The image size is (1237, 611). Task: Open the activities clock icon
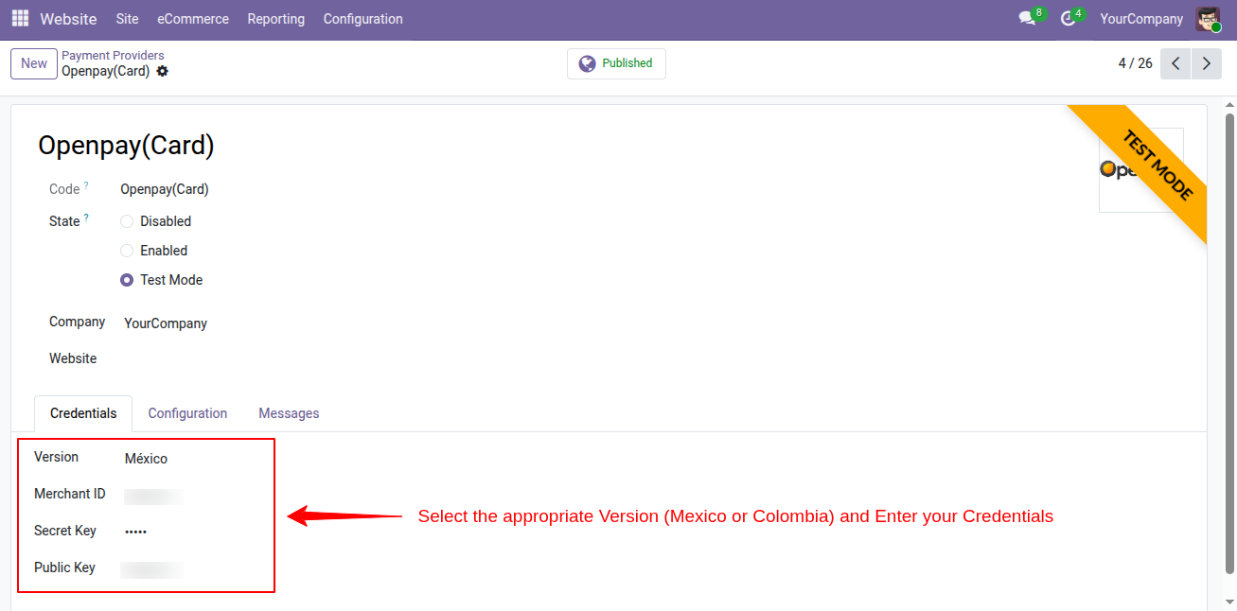coord(1069,19)
